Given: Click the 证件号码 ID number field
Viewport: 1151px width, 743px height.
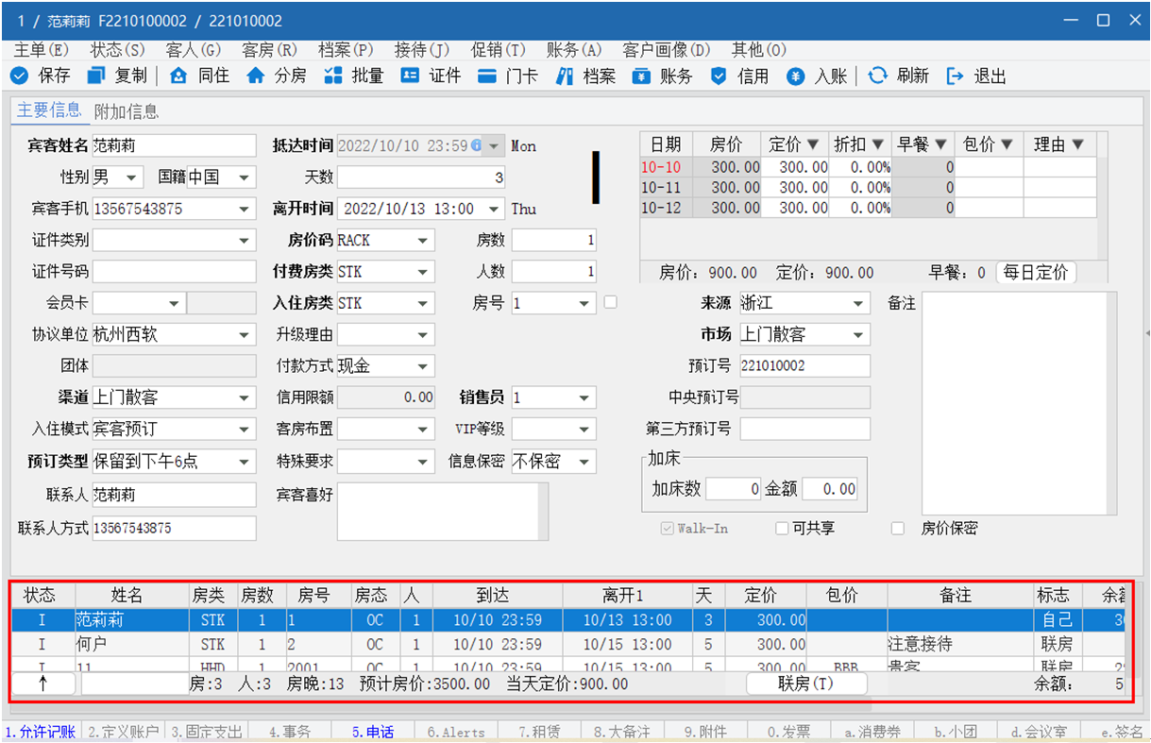Looking at the screenshot, I should tap(174, 272).
